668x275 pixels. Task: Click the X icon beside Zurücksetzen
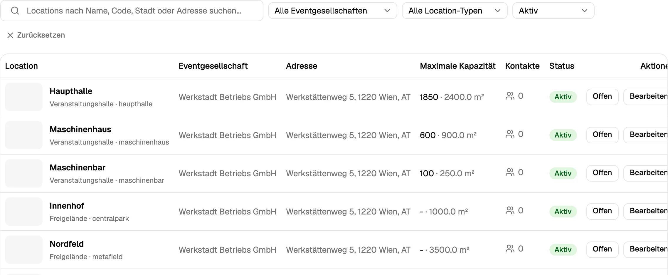point(10,35)
